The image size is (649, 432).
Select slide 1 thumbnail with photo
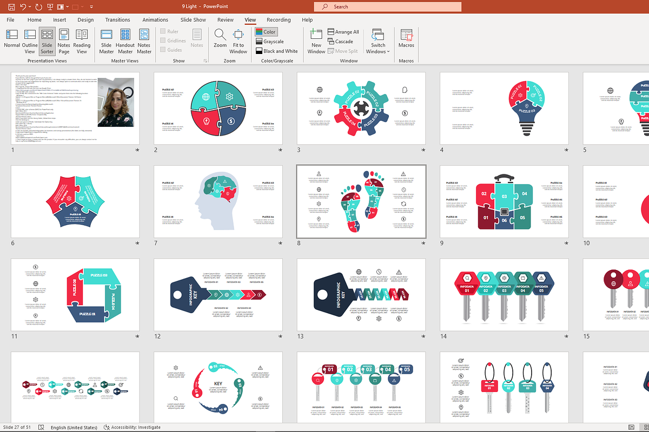pyautogui.click(x=75, y=108)
